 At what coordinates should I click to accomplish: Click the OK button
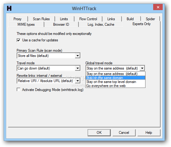99,133
